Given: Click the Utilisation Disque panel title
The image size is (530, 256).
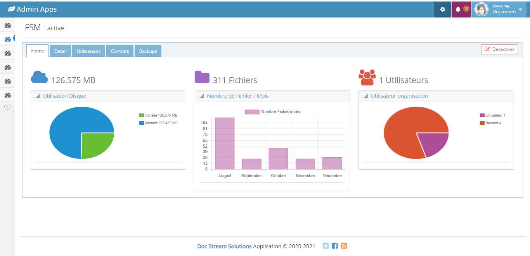Looking at the screenshot, I should 64,96.
